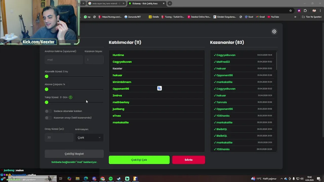Close the Kickaway tab
The height and width of the screenshot is (182, 324).
click(x=164, y=3)
